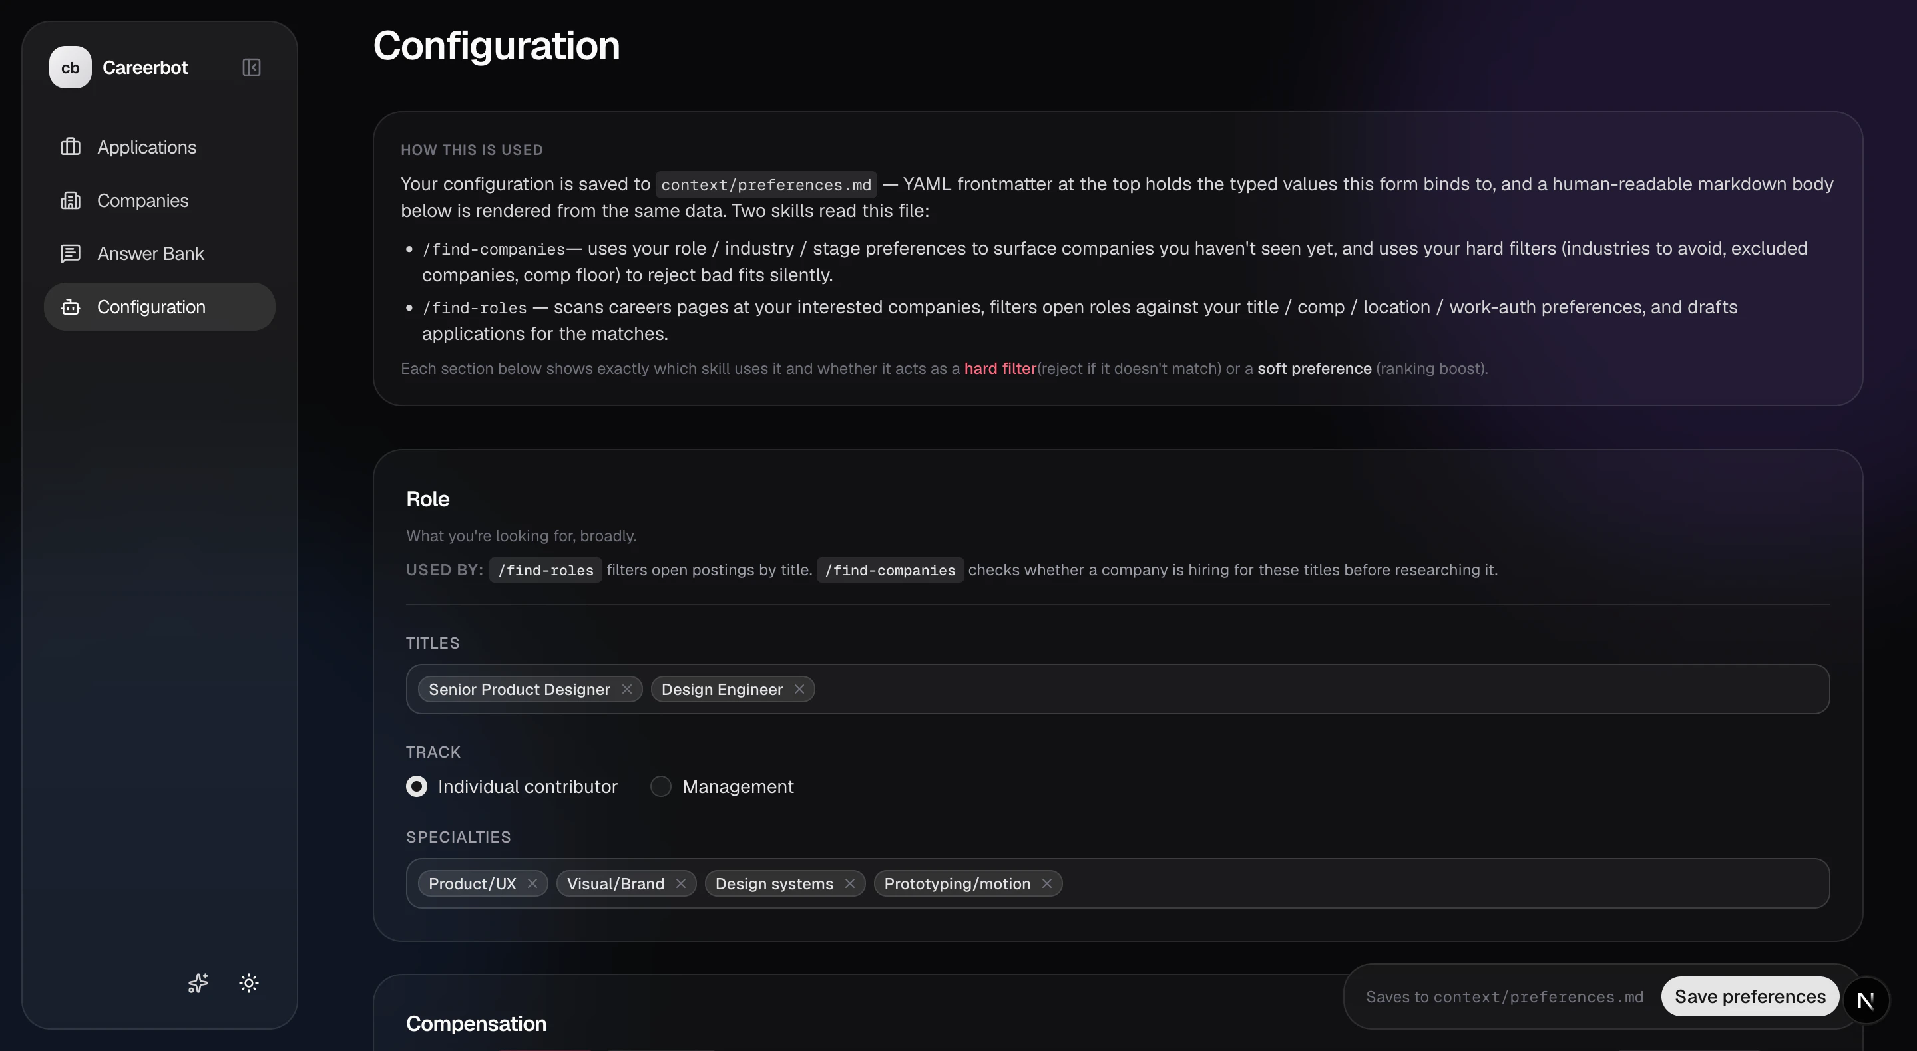Open Applications in the sidebar
This screenshot has width=1917, height=1051.
[159, 146]
